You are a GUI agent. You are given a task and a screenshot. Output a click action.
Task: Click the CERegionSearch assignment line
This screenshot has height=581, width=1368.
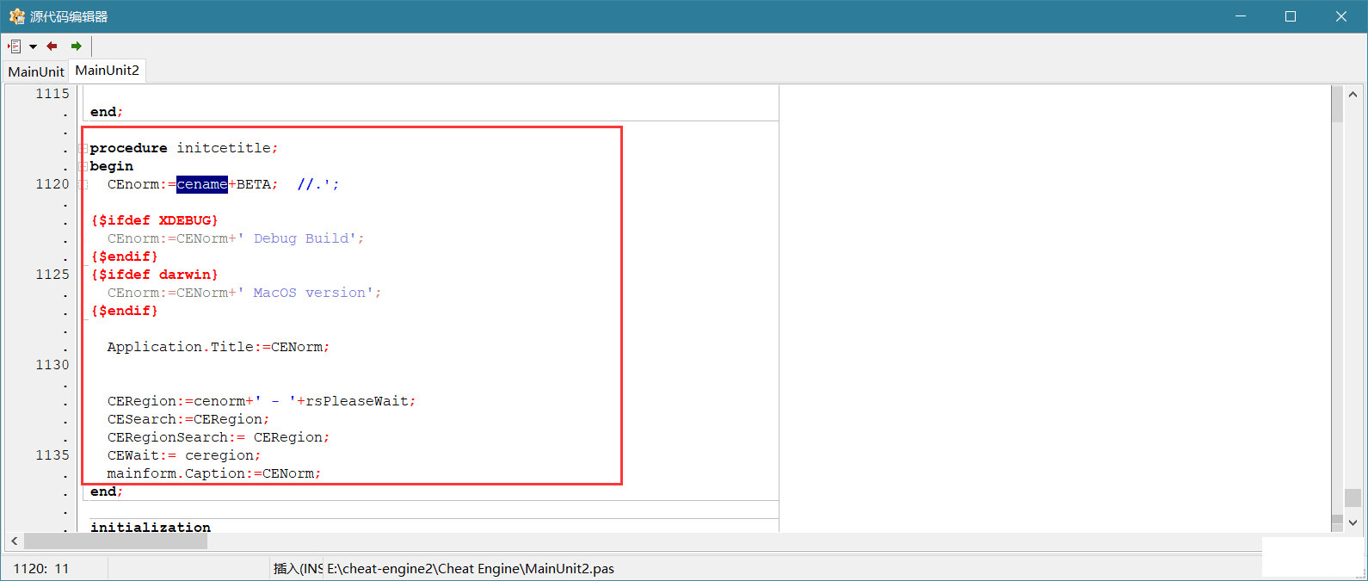coord(219,437)
